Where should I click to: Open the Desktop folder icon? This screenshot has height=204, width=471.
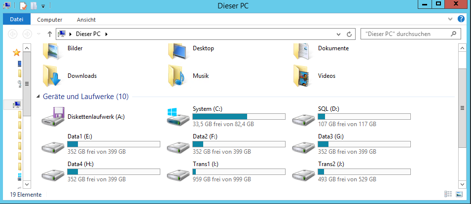click(x=178, y=51)
